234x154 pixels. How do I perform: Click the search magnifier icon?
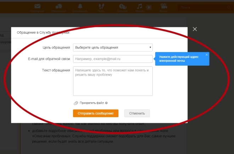click(229, 7)
